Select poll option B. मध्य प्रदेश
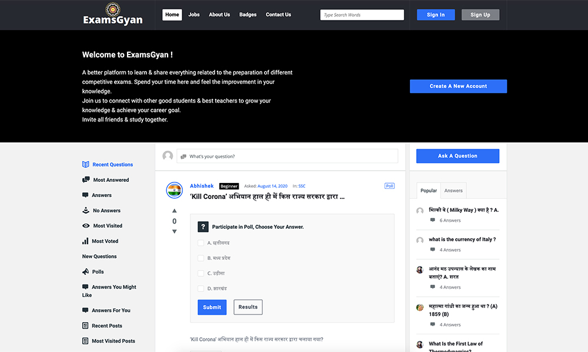The height and width of the screenshot is (352, 588). pyautogui.click(x=201, y=258)
